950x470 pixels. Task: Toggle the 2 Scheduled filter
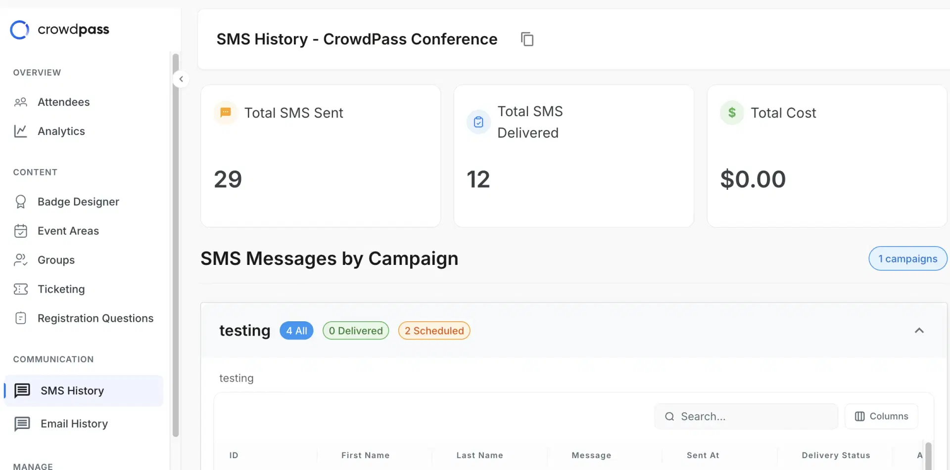pos(434,330)
